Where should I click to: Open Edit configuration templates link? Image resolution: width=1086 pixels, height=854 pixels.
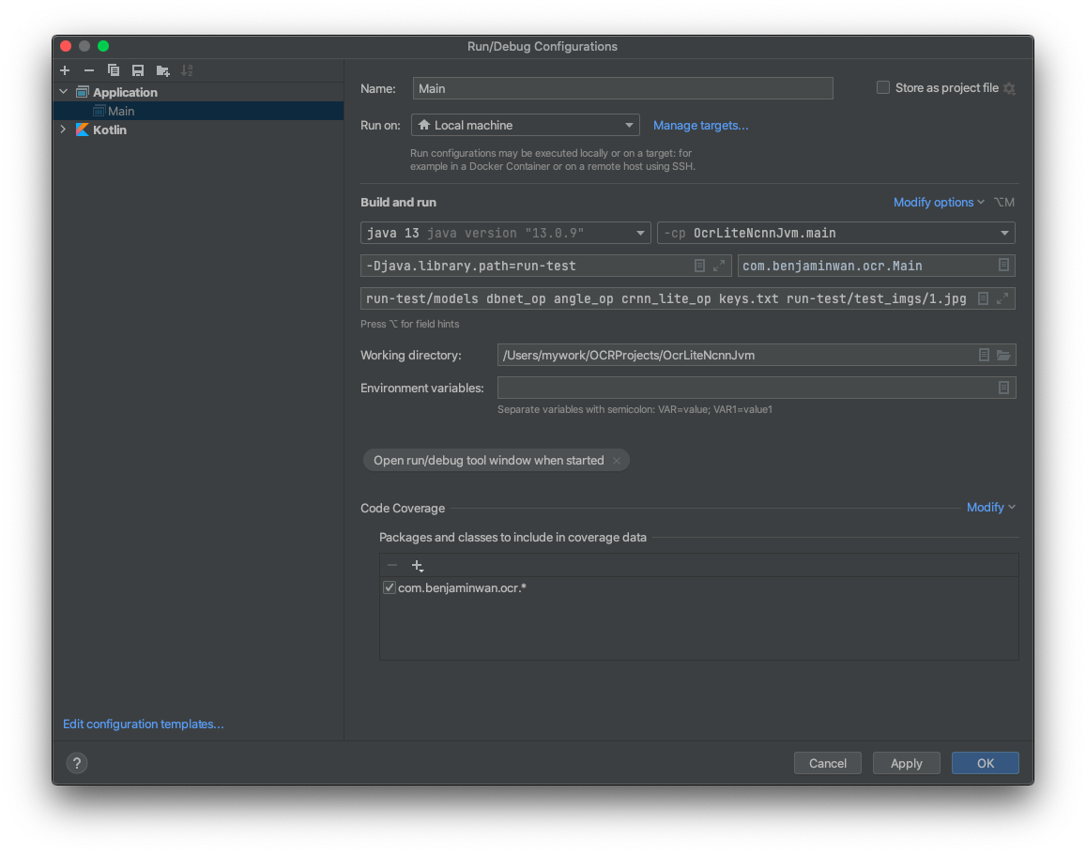(144, 724)
